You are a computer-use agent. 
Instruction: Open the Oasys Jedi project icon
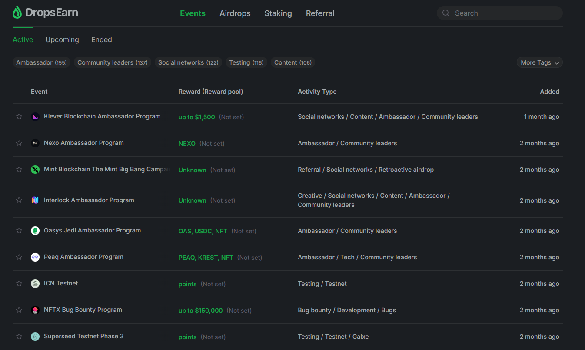pos(35,231)
